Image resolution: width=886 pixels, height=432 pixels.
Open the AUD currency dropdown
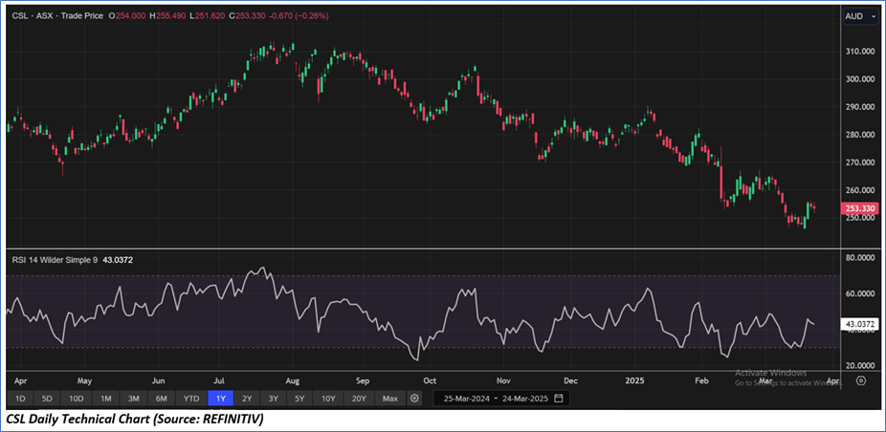point(854,16)
